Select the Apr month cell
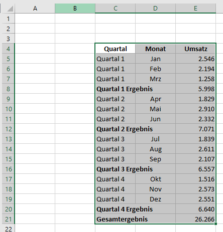This screenshot has width=223, height=232. pyautogui.click(x=155, y=99)
